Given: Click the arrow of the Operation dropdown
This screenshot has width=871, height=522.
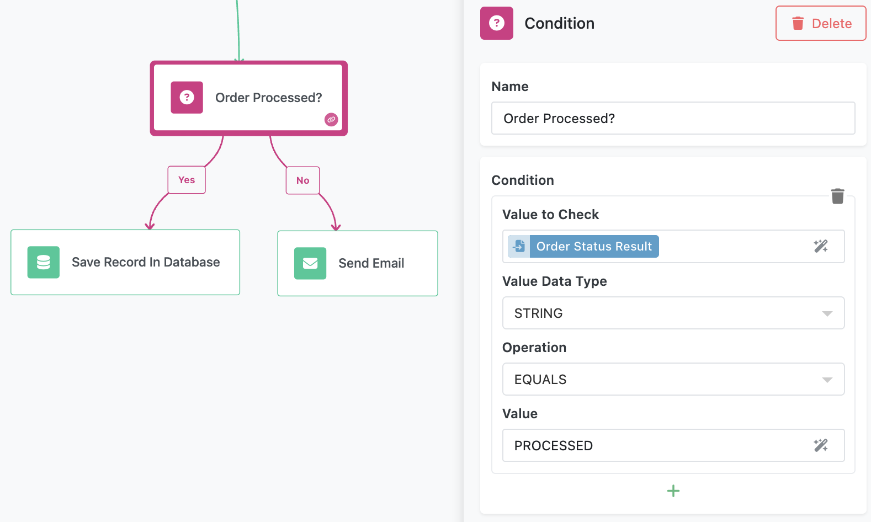Looking at the screenshot, I should [x=827, y=380].
